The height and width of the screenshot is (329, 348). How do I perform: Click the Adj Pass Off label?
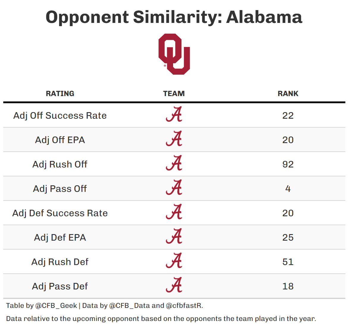[60, 189]
